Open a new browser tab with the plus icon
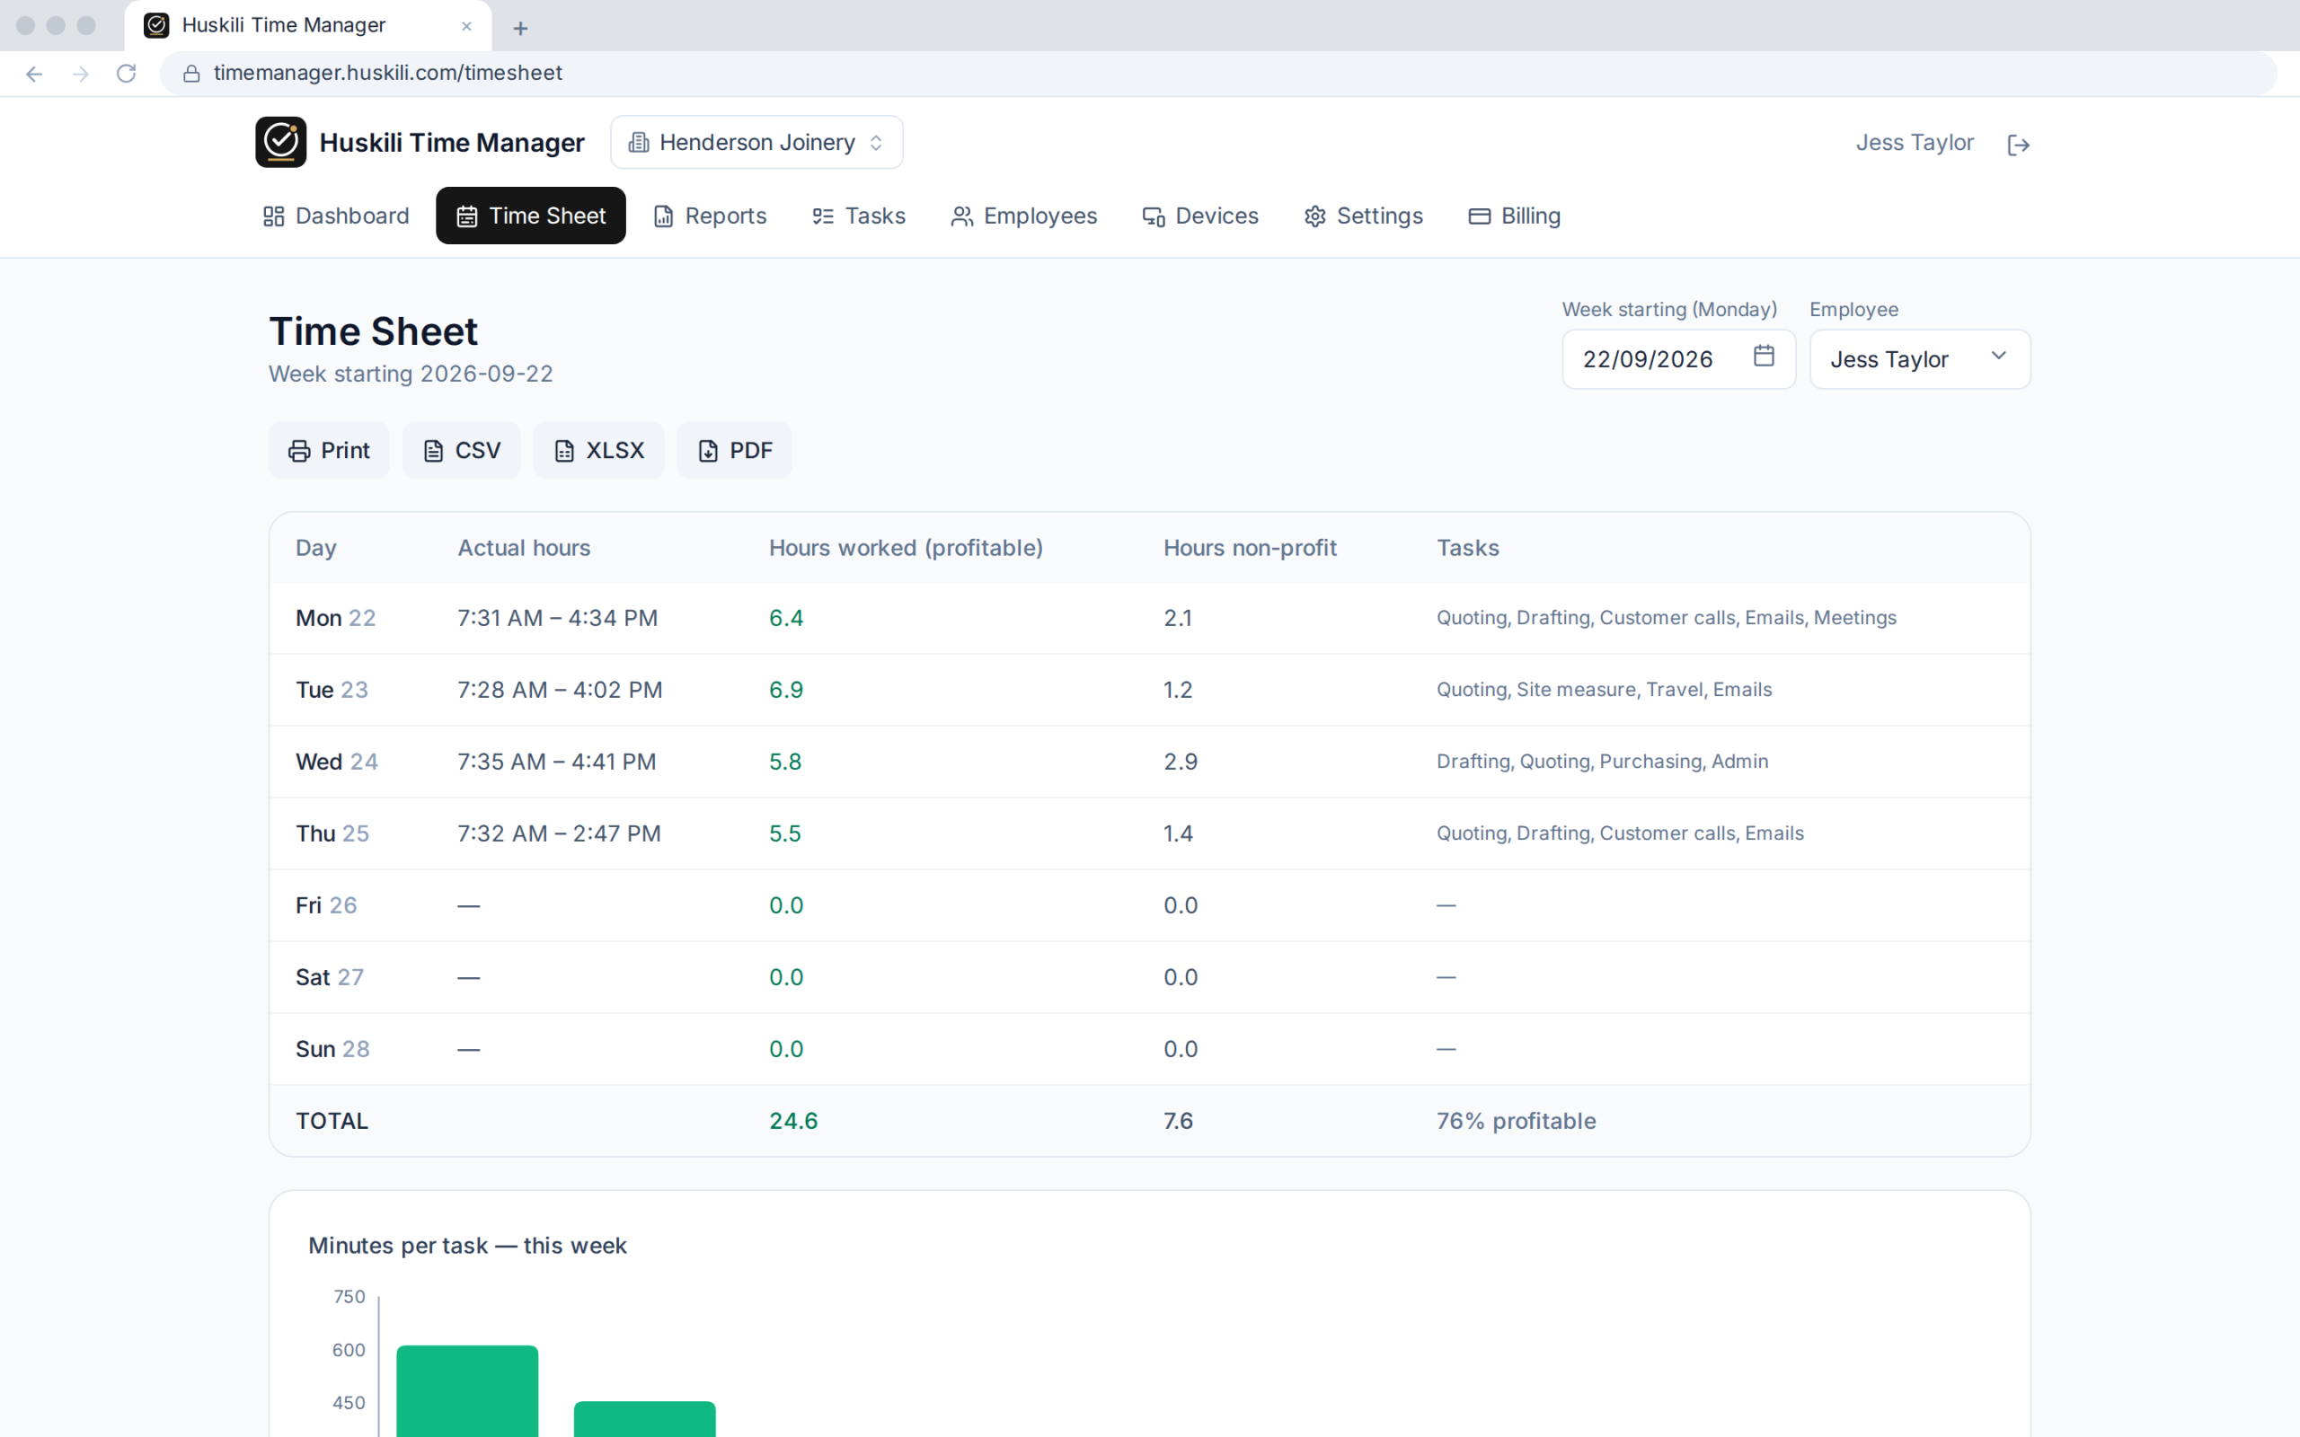This screenshot has width=2300, height=1437. 520,29
